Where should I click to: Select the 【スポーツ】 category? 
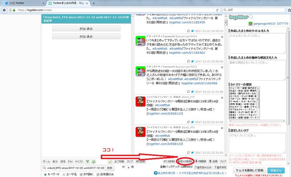point(243,99)
